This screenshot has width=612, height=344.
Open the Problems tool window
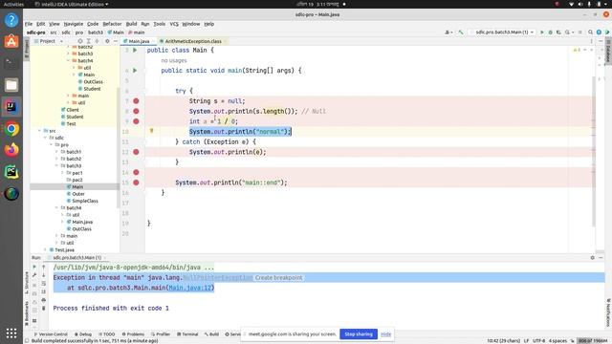point(133,334)
